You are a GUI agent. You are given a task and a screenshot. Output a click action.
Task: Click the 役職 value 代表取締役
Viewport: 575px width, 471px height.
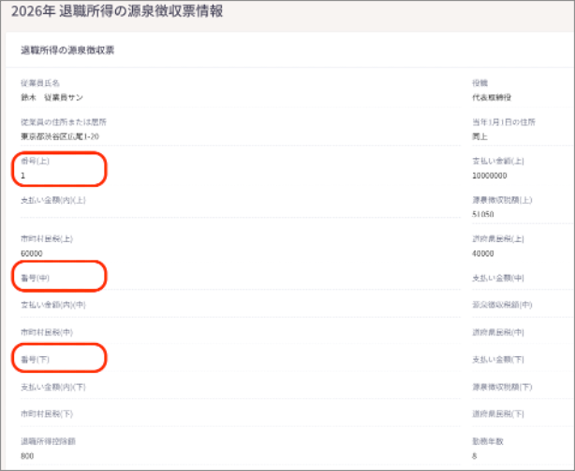492,97
